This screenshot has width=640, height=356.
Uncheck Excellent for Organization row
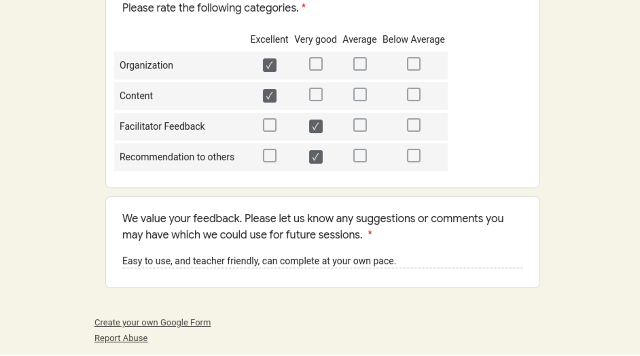click(269, 65)
